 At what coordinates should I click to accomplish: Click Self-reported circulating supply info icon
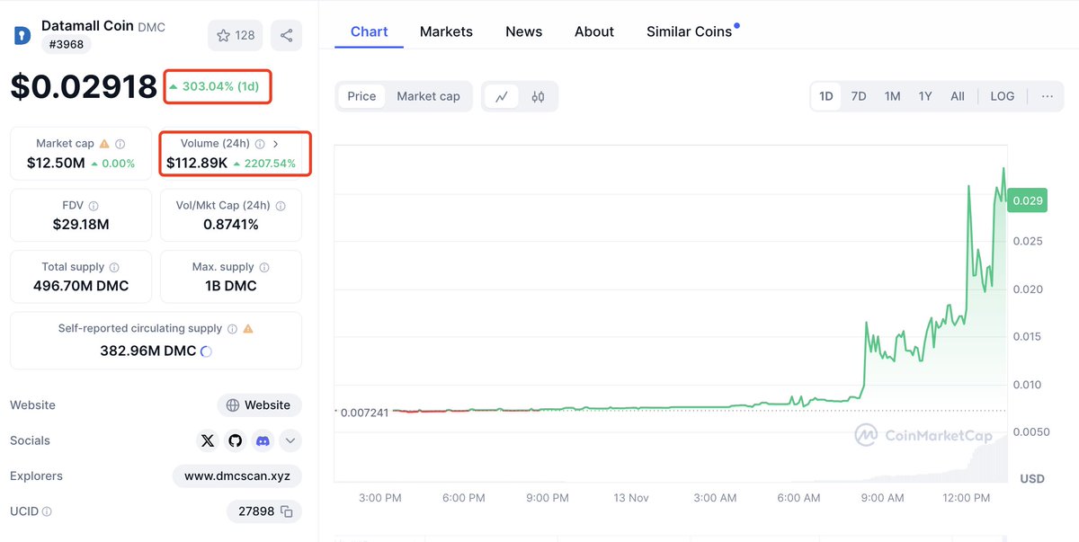(x=232, y=329)
